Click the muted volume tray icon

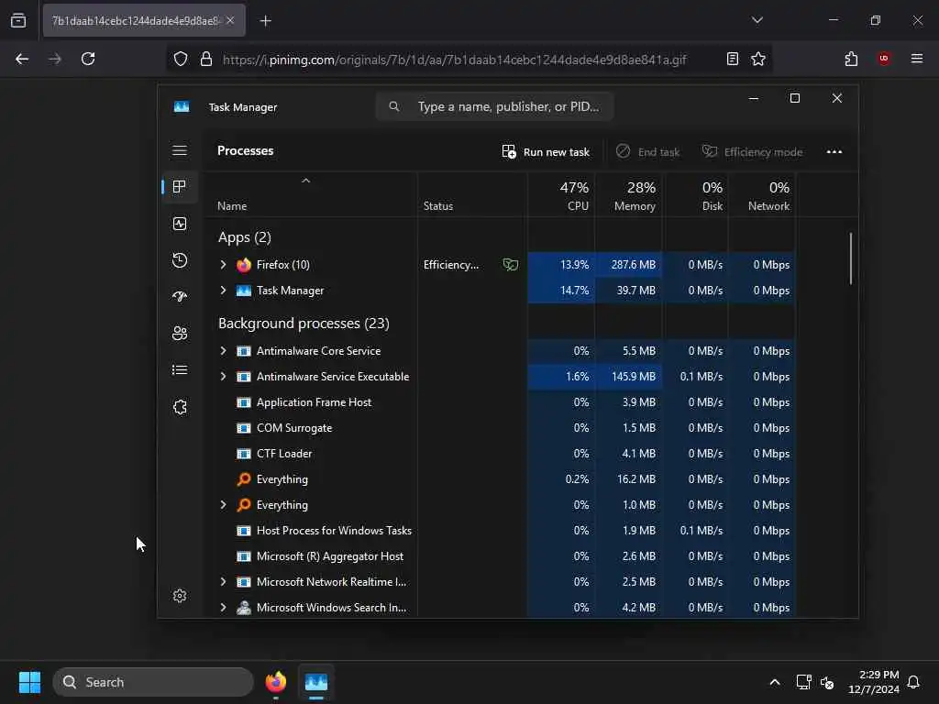828,682
